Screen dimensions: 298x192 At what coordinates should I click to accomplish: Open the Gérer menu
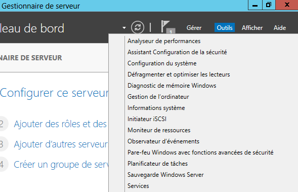[x=194, y=28]
